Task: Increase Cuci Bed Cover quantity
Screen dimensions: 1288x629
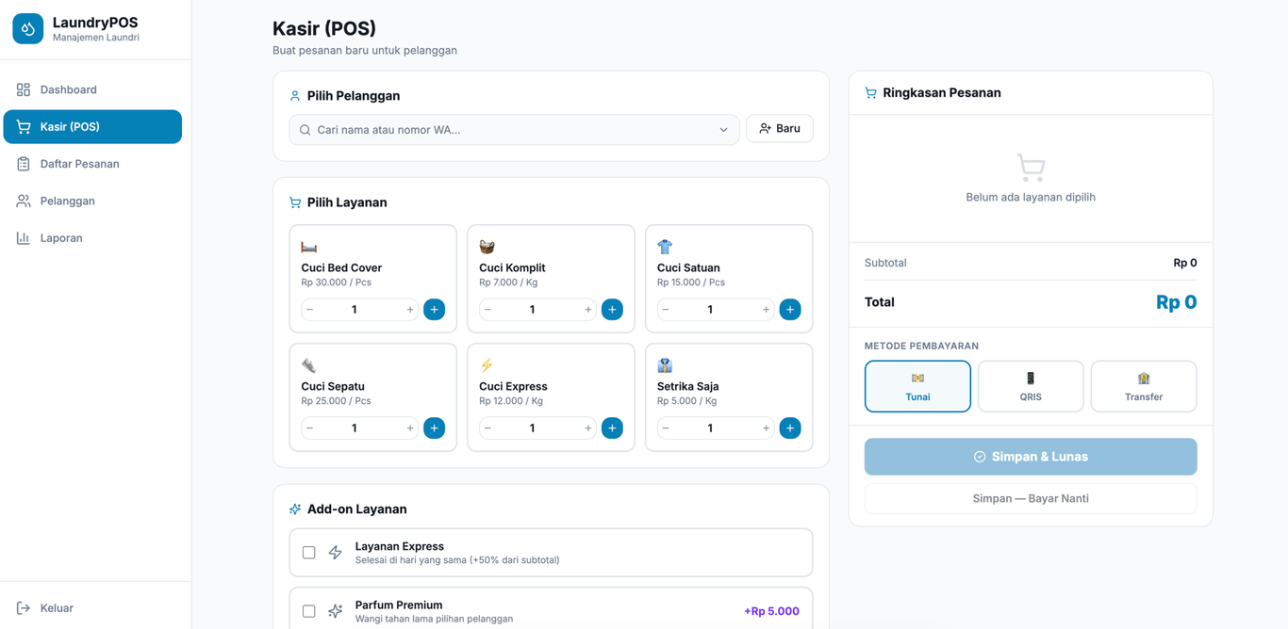Action: click(410, 310)
